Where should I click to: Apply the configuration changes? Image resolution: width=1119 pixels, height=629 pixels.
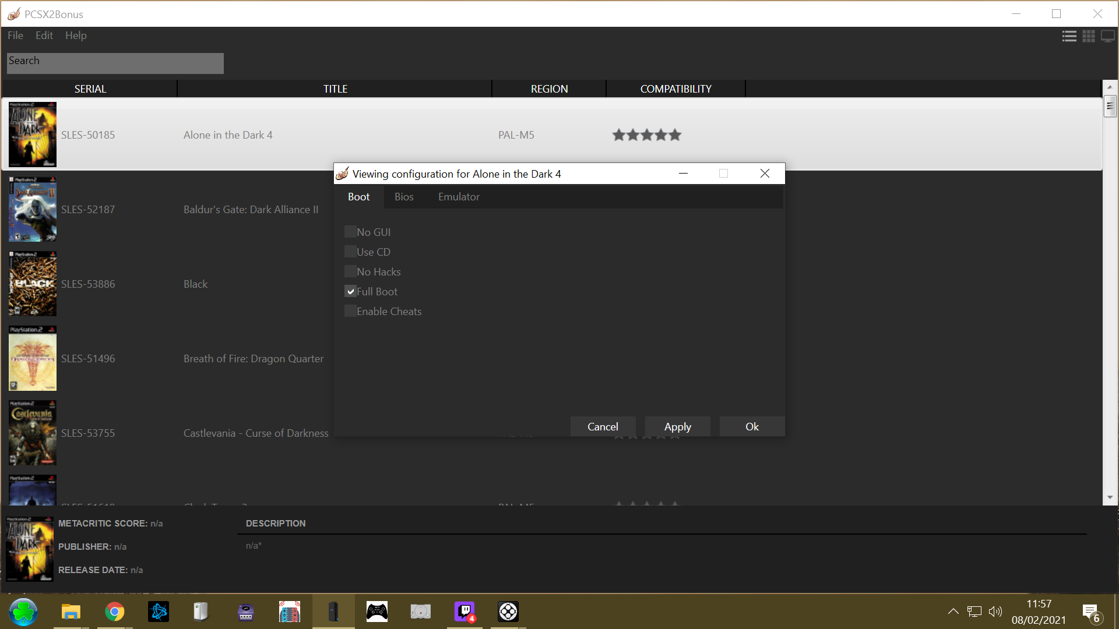(678, 426)
